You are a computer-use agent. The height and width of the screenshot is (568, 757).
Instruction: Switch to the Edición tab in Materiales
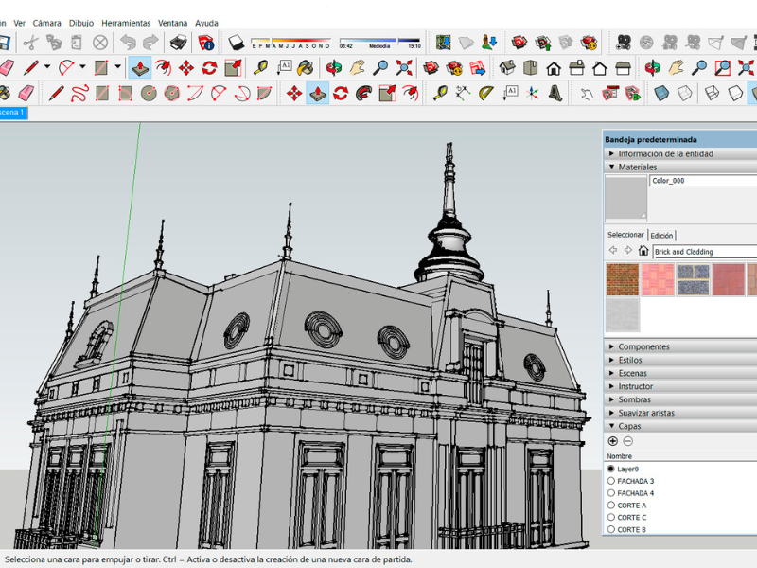(x=661, y=235)
